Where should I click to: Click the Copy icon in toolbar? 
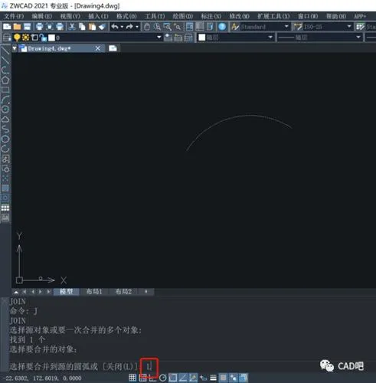(x=82, y=27)
